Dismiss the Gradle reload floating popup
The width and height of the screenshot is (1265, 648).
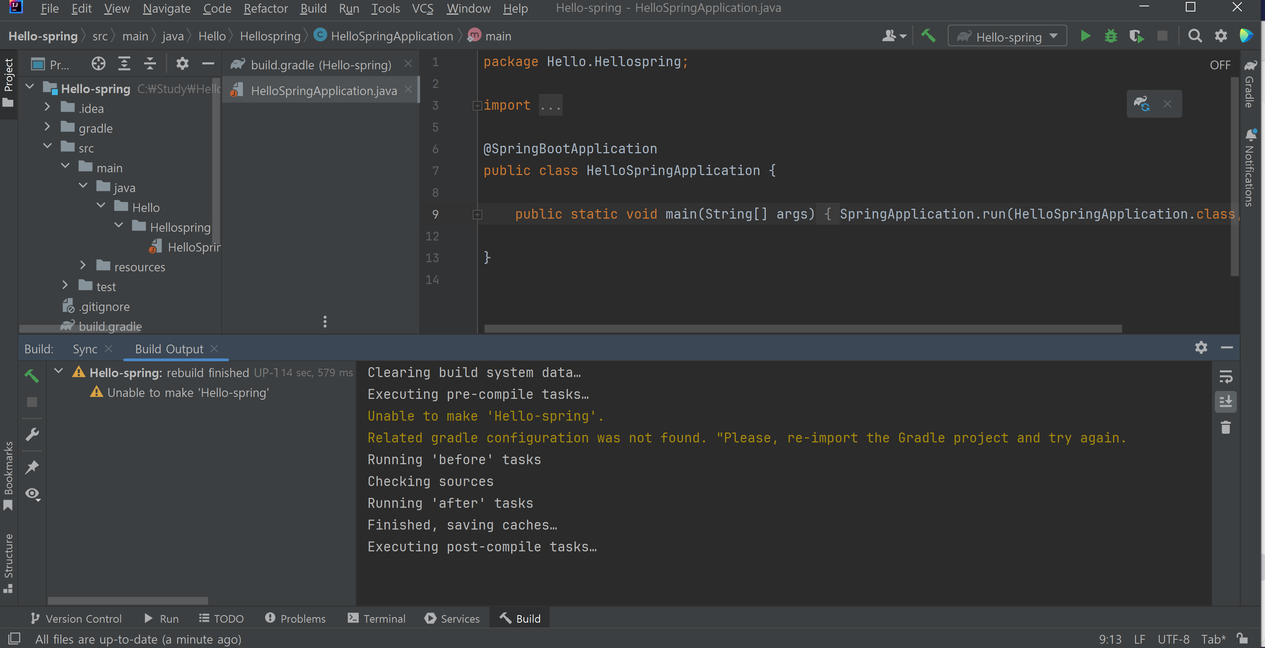click(1167, 104)
